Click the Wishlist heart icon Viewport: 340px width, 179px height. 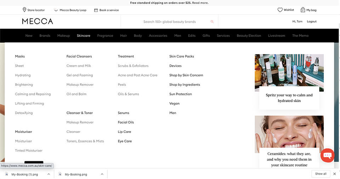(x=280, y=10)
